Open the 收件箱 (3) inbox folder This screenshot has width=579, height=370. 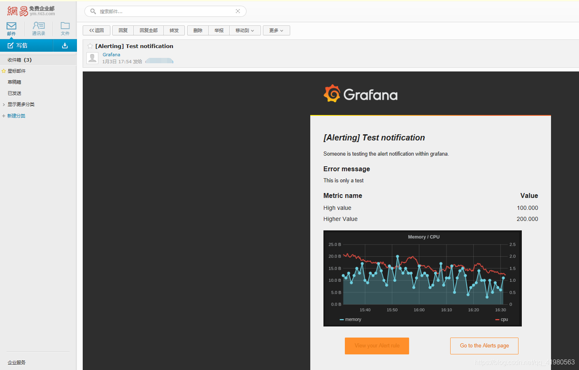(x=38, y=60)
